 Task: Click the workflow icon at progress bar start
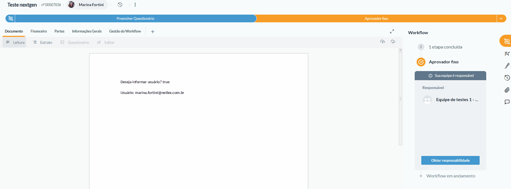click(11, 18)
